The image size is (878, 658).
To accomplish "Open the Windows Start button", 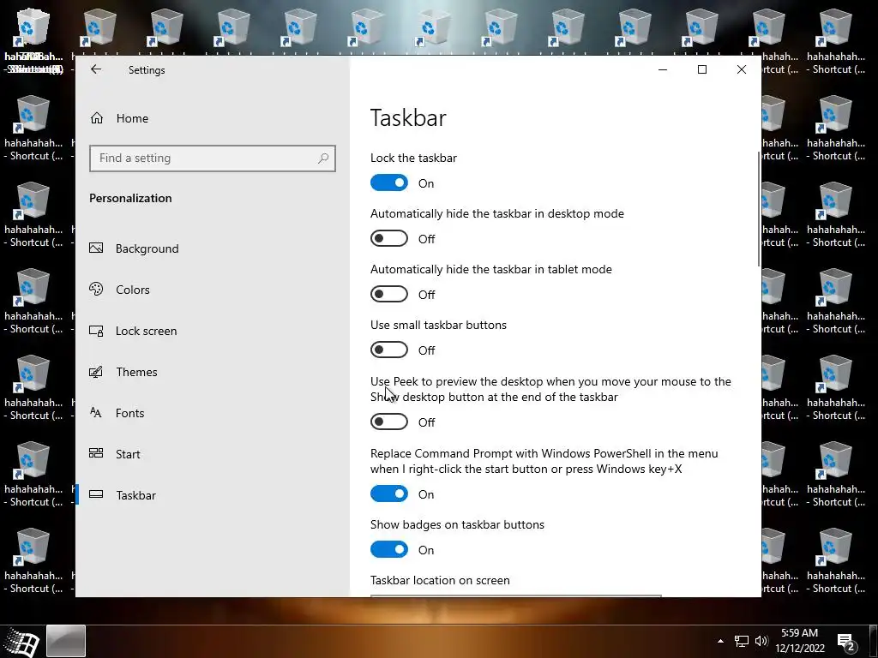I will [21, 642].
